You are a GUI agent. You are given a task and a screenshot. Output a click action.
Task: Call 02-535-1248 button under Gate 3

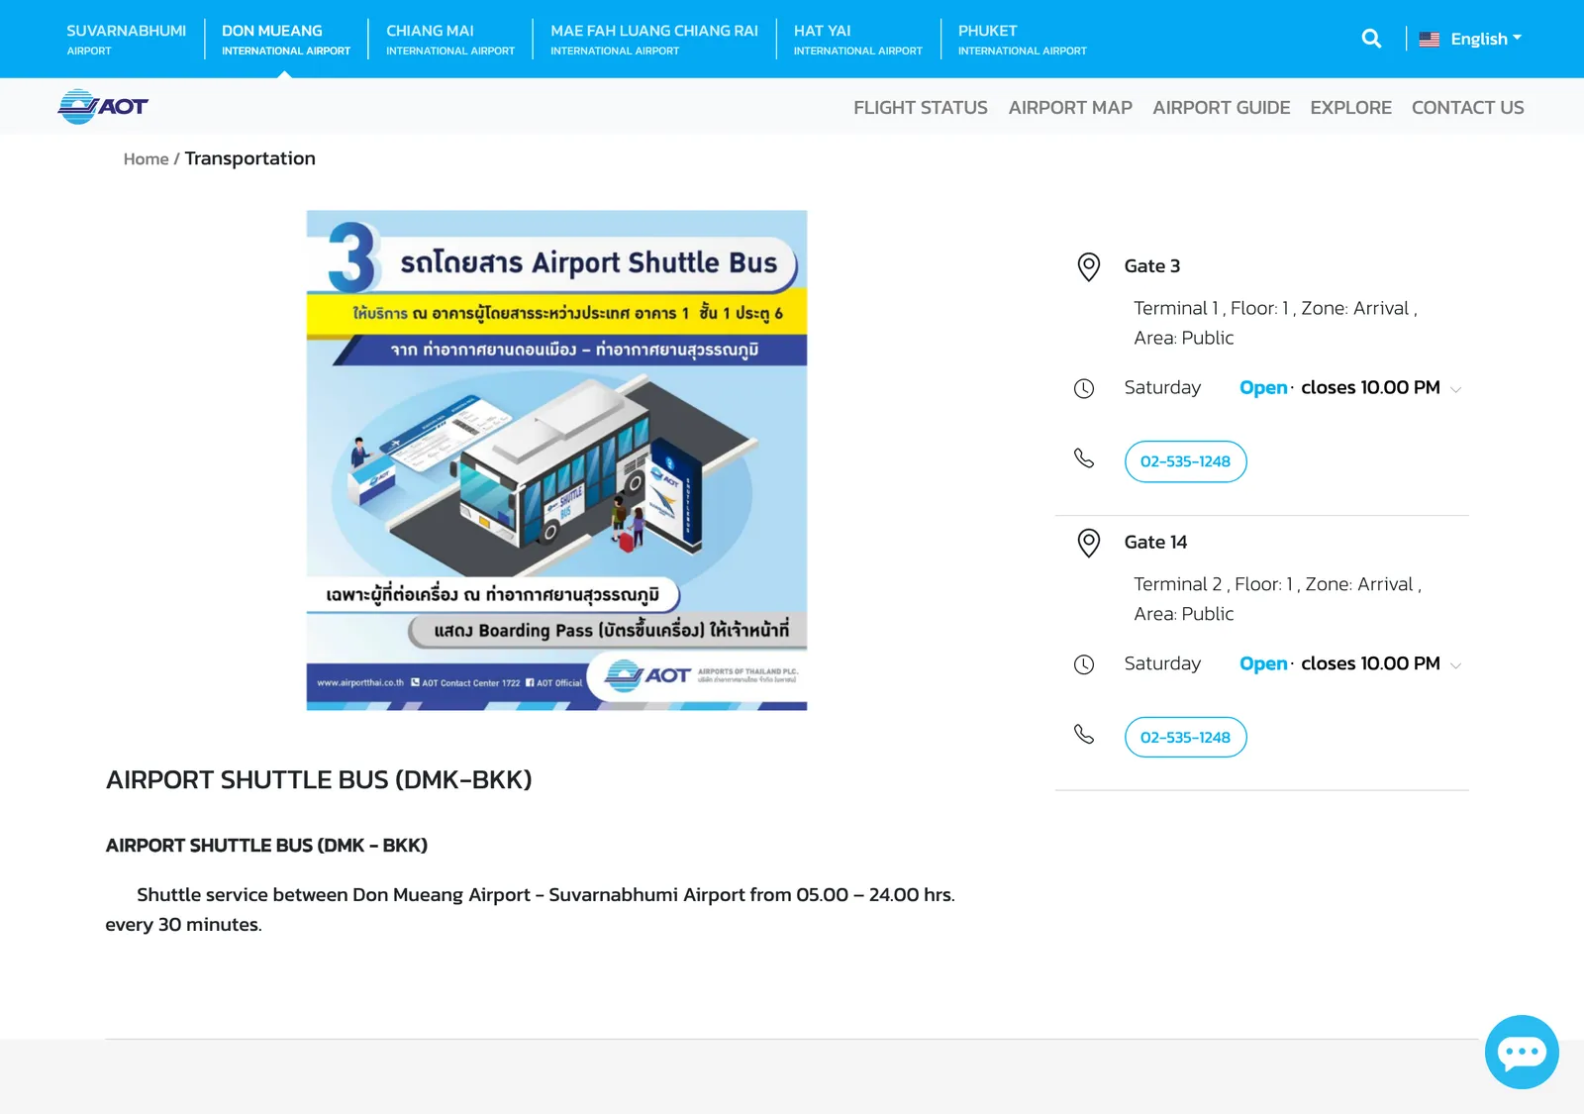click(1185, 461)
